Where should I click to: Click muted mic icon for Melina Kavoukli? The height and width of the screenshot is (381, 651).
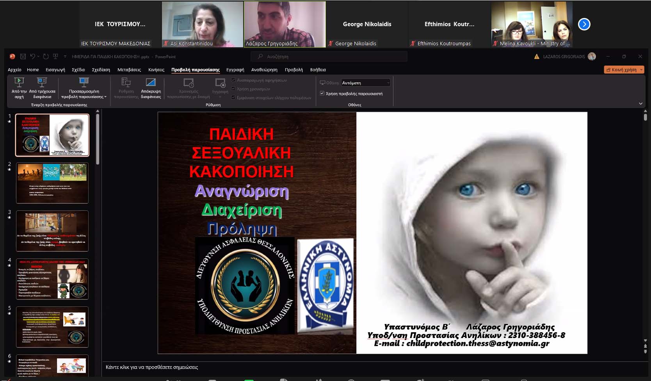pos(495,43)
